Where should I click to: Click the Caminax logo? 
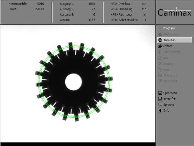click(175, 12)
